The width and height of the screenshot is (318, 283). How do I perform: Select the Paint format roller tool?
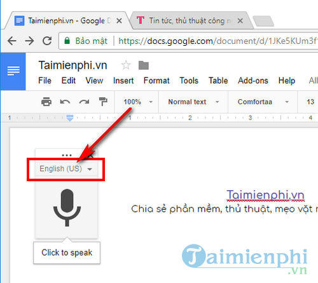click(x=103, y=102)
